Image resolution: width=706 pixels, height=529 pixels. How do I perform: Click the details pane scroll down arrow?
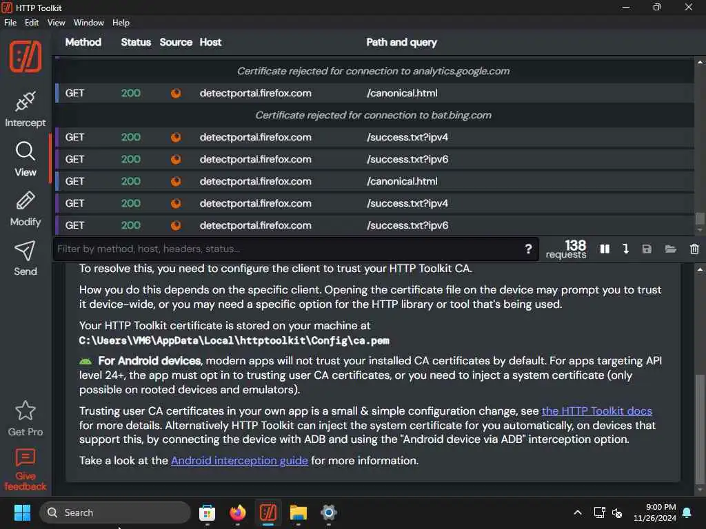point(700,490)
